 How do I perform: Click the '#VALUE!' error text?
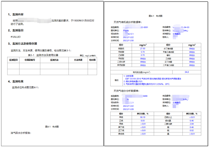pyautogui.click(x=16, y=37)
